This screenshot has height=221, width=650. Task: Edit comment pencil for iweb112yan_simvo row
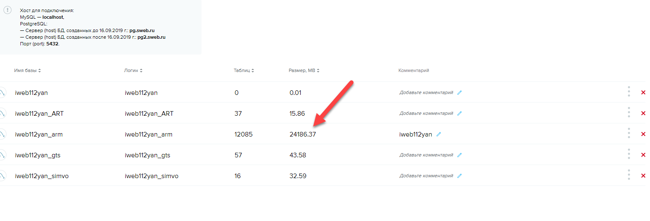pyautogui.click(x=459, y=176)
